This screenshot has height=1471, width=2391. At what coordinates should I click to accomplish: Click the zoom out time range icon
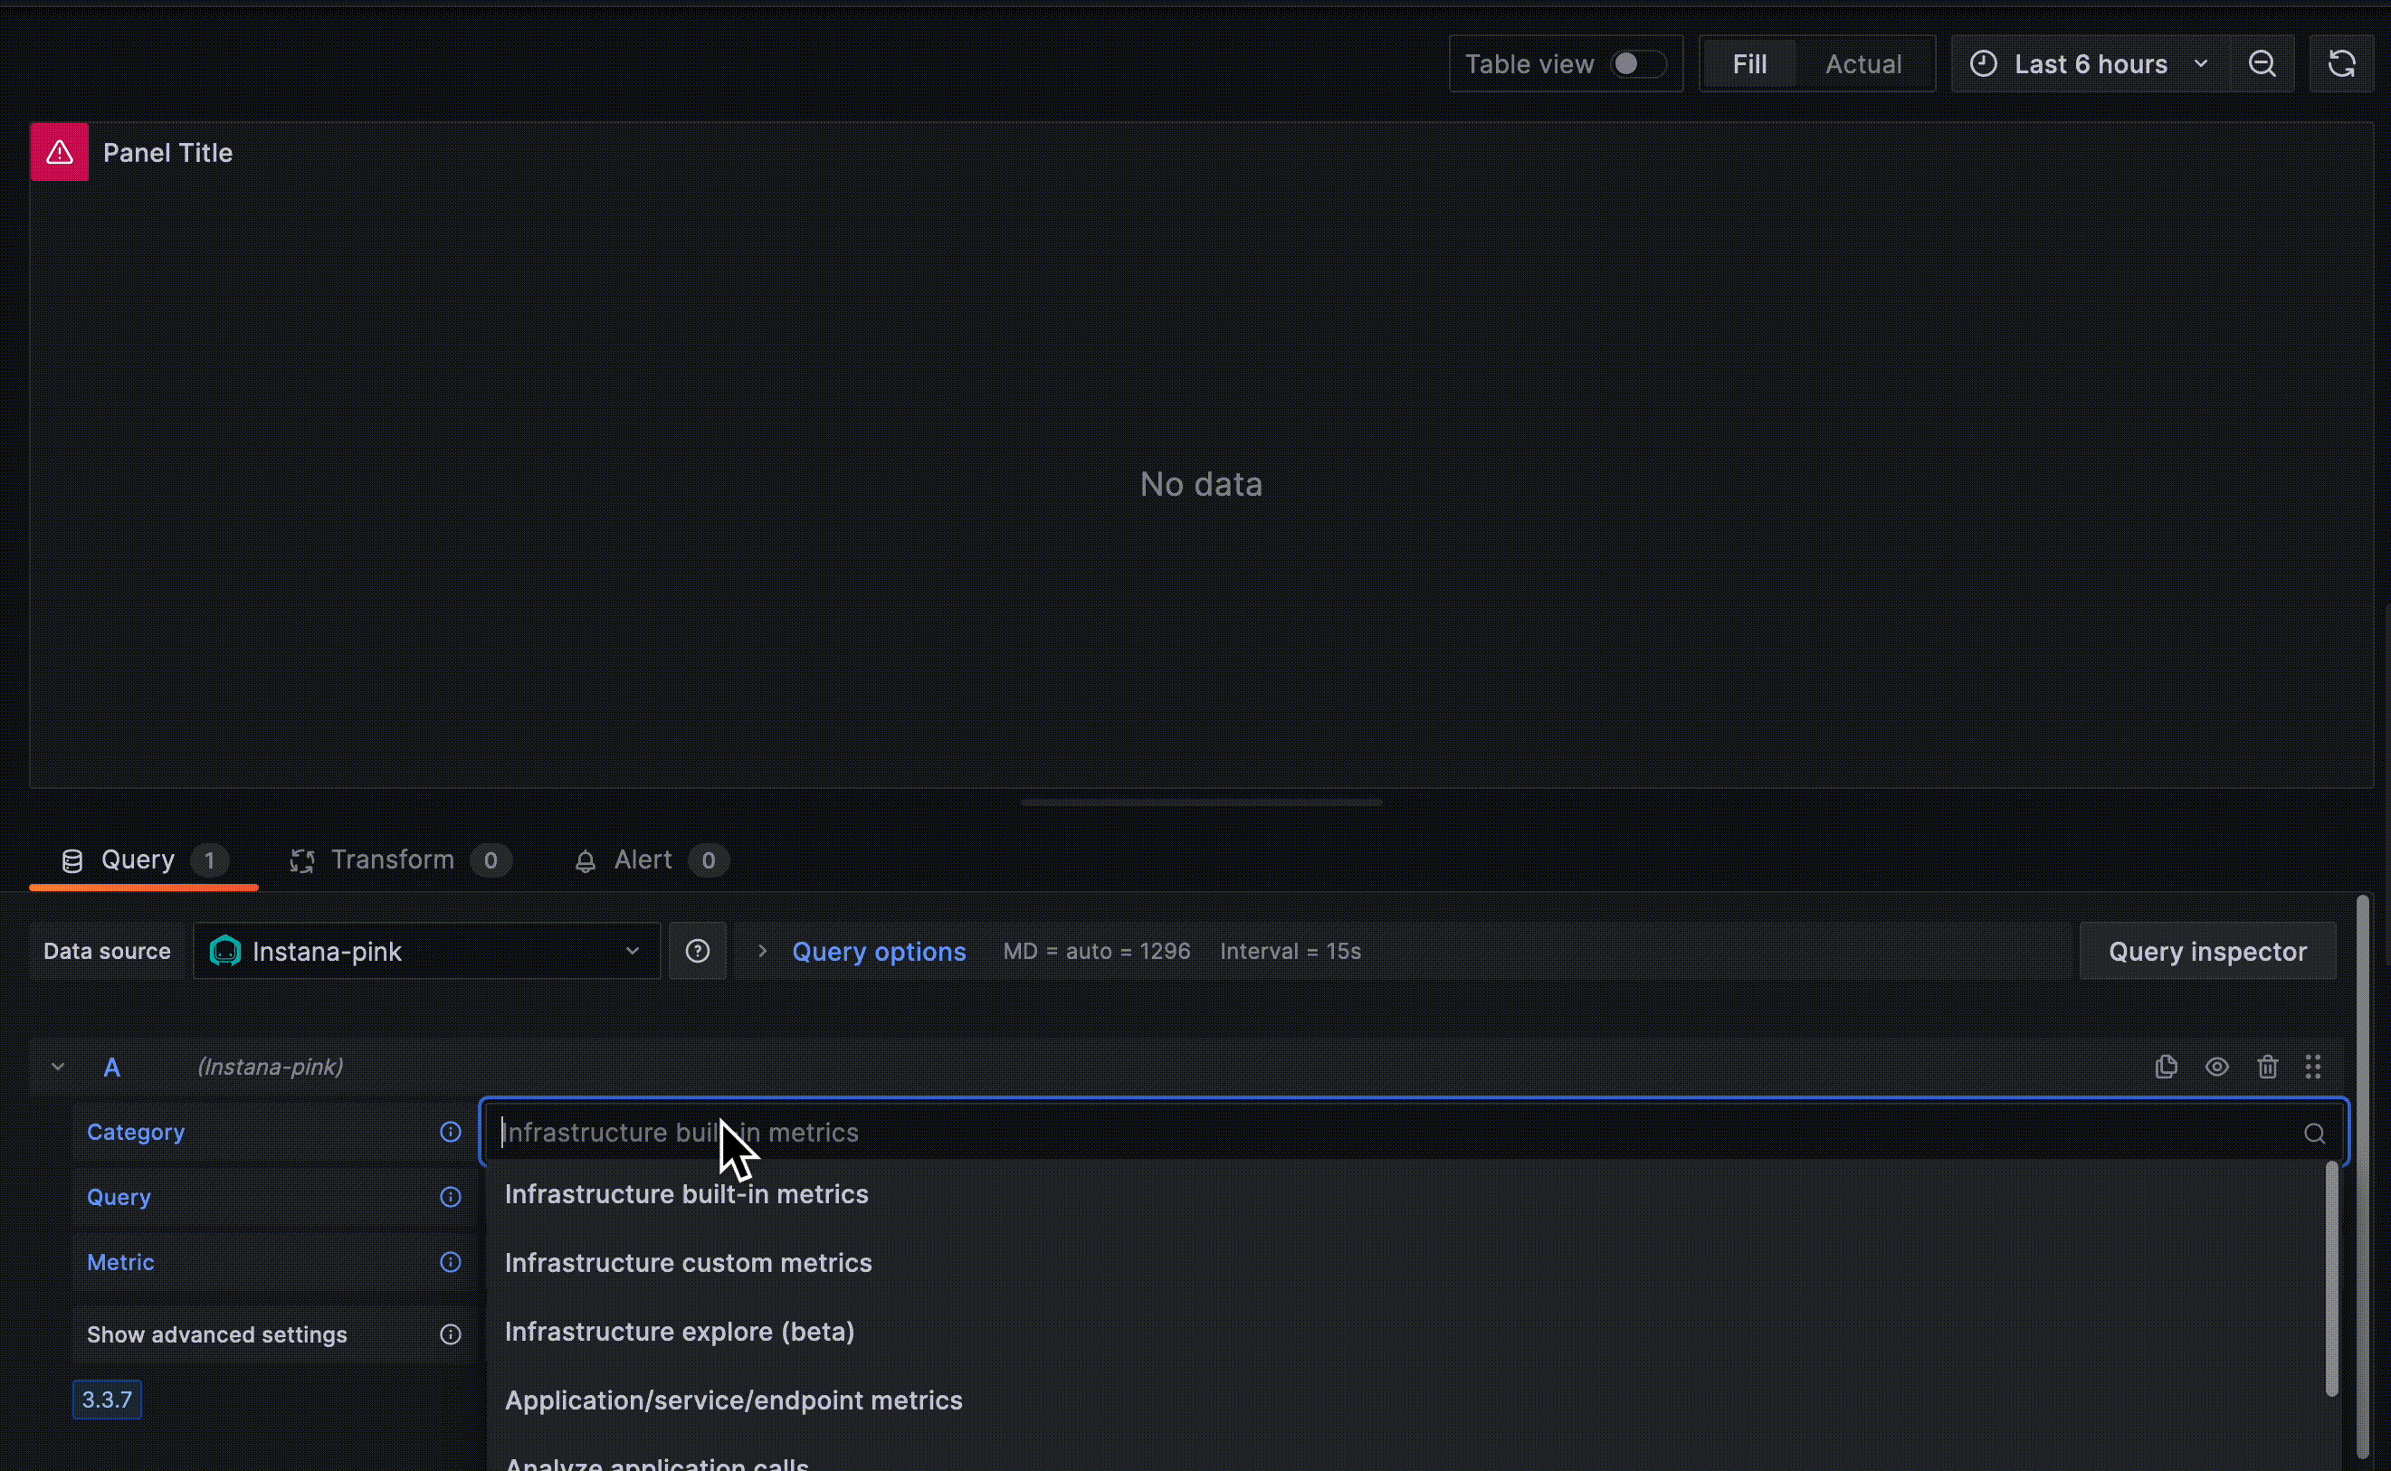pos(2262,64)
